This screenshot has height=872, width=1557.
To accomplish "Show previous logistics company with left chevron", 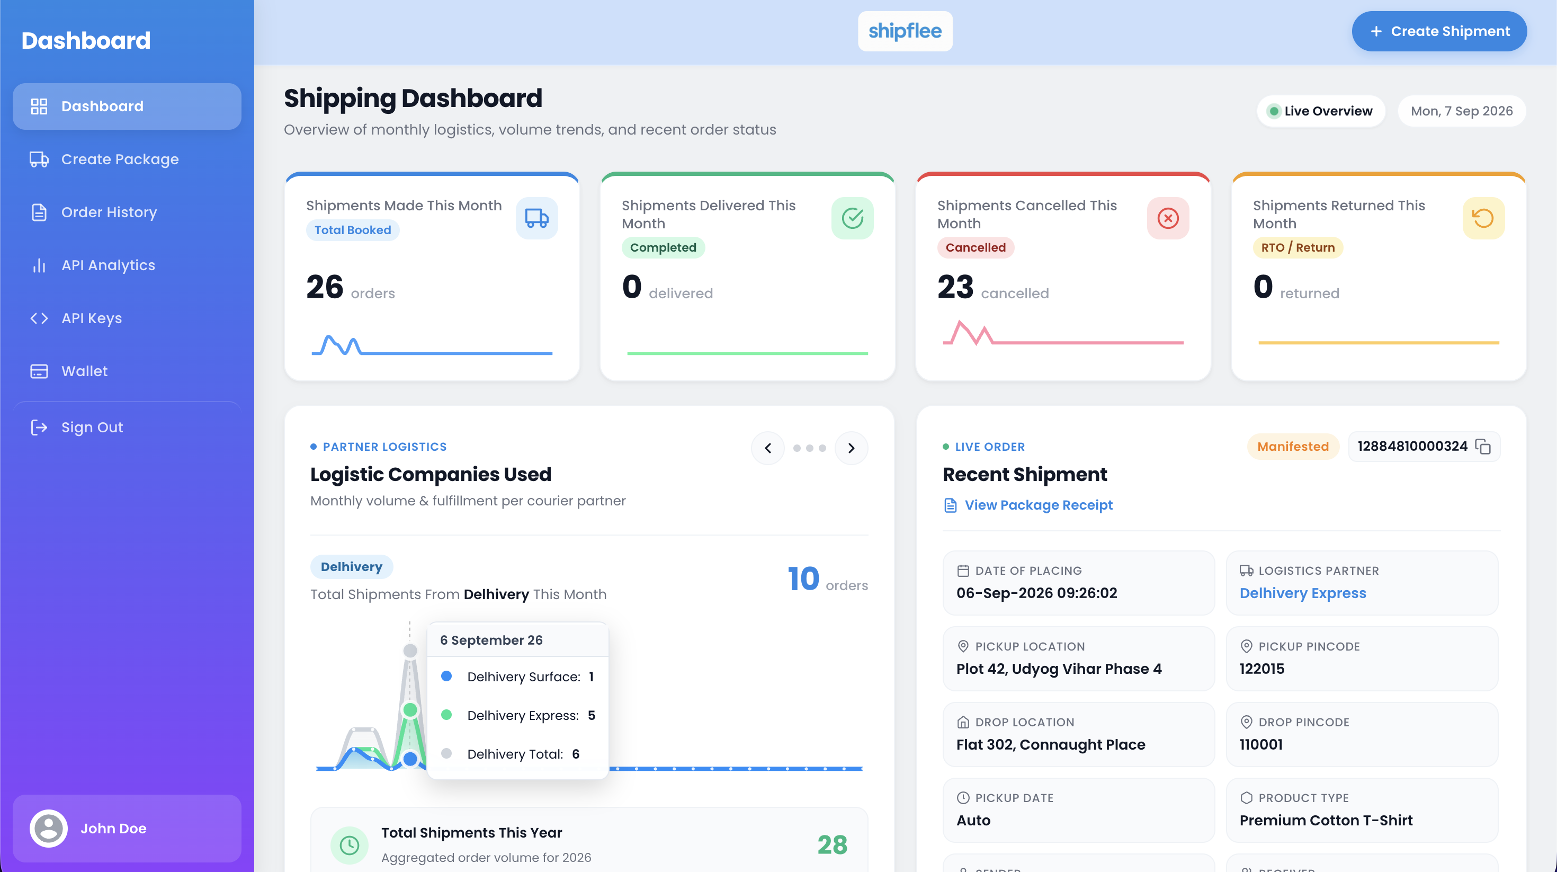I will (x=767, y=448).
